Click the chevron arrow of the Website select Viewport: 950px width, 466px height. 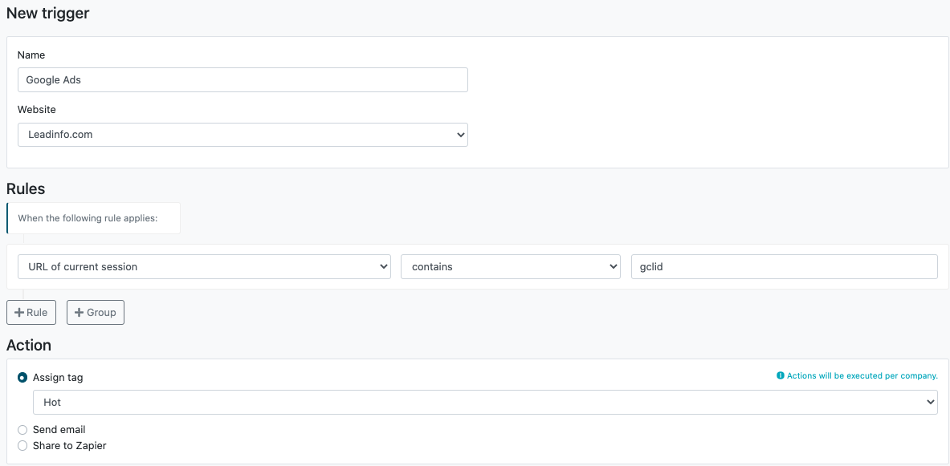(x=460, y=135)
